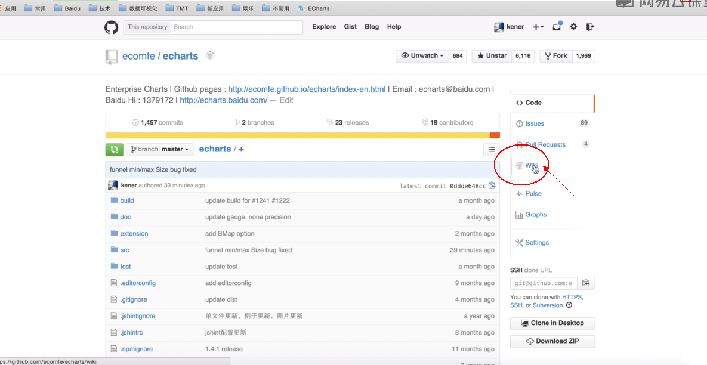This screenshot has width=707, height=365.
Task: Click 684 watchers count
Action: [458, 56]
